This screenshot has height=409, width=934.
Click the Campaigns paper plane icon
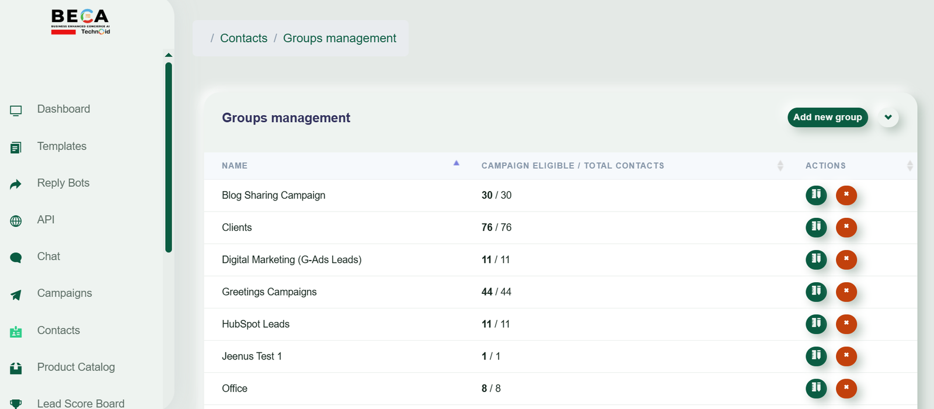coord(16,294)
